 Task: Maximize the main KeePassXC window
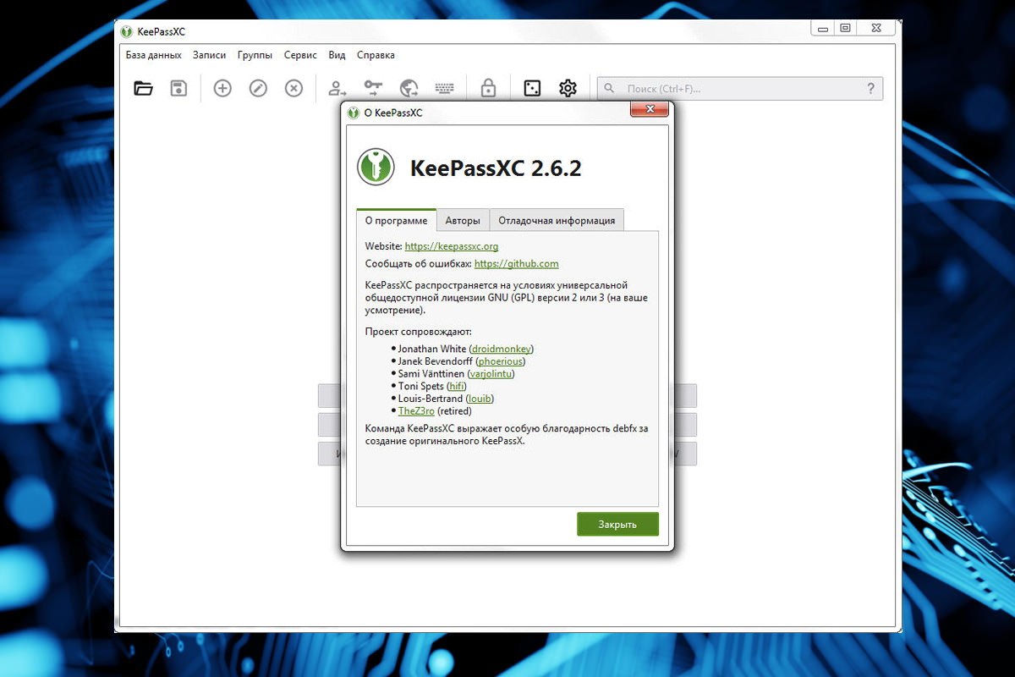[x=844, y=29]
